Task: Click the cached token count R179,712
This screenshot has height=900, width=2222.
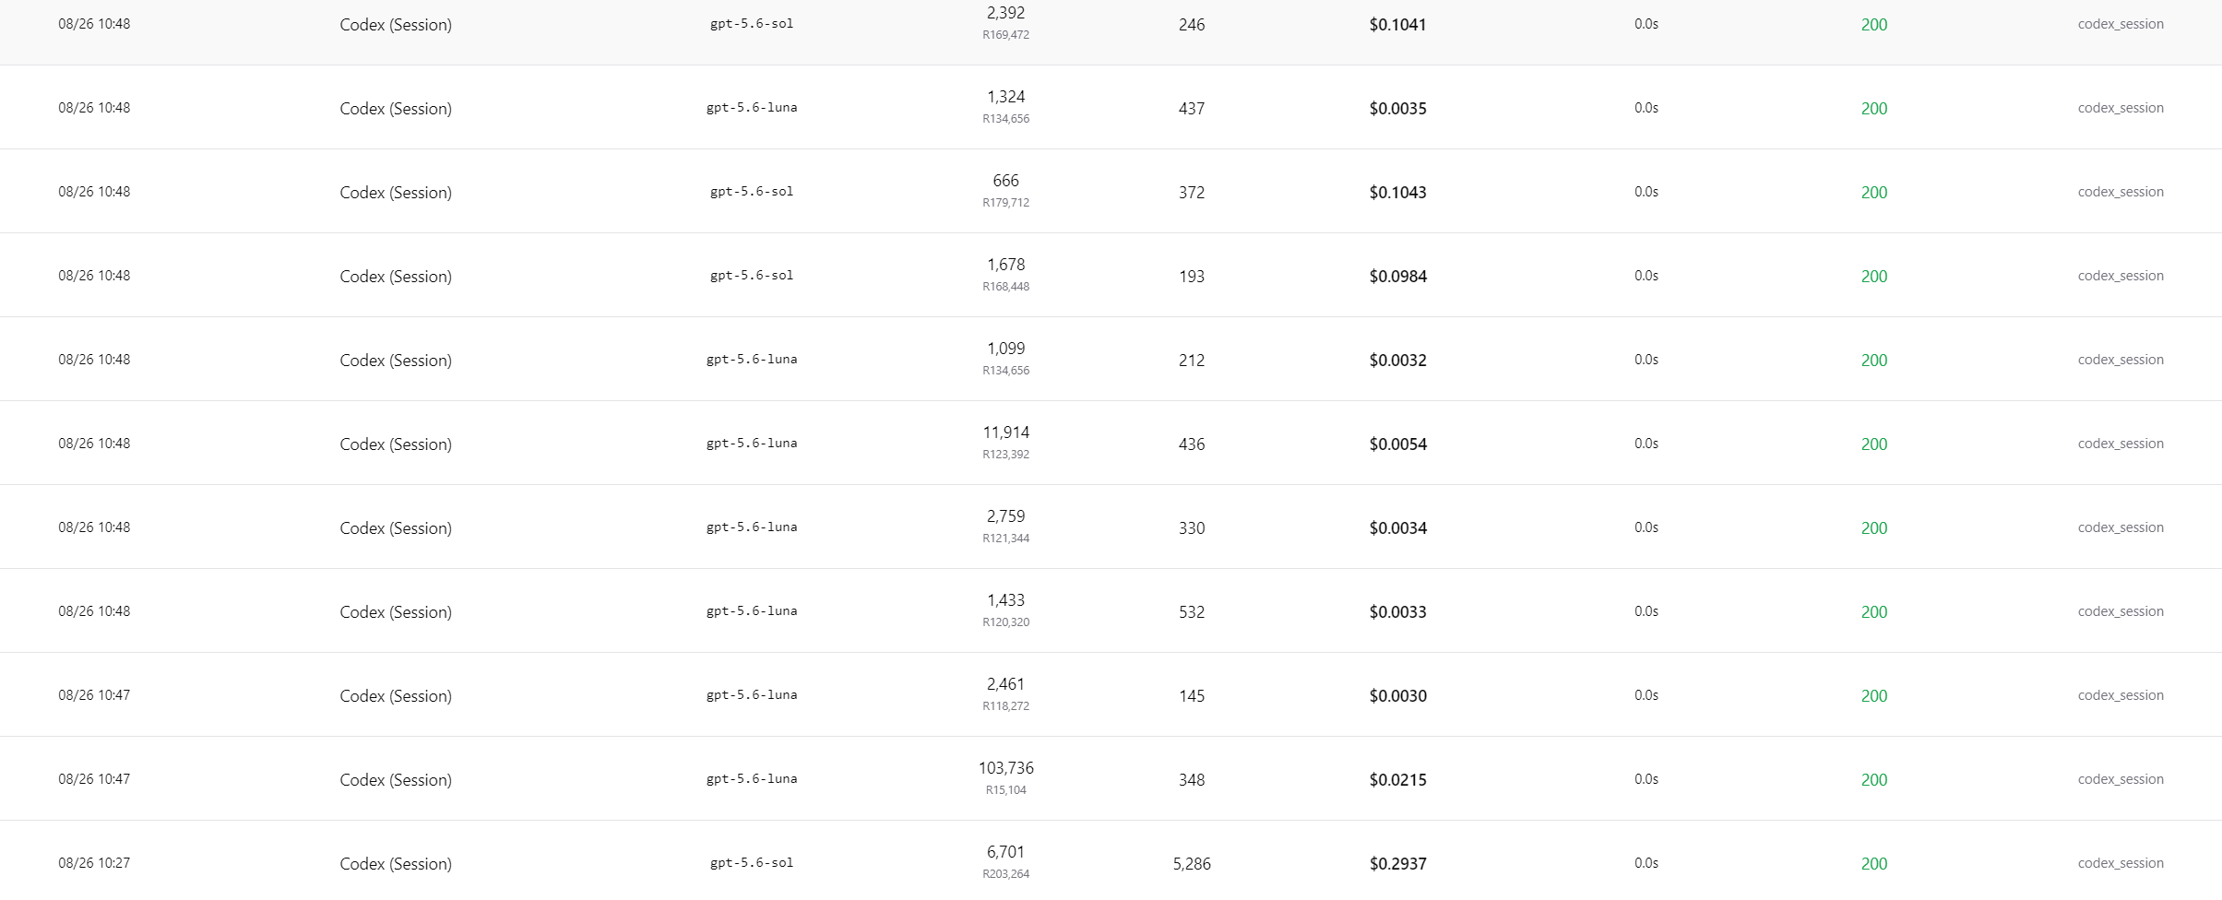Action: 1005,203
